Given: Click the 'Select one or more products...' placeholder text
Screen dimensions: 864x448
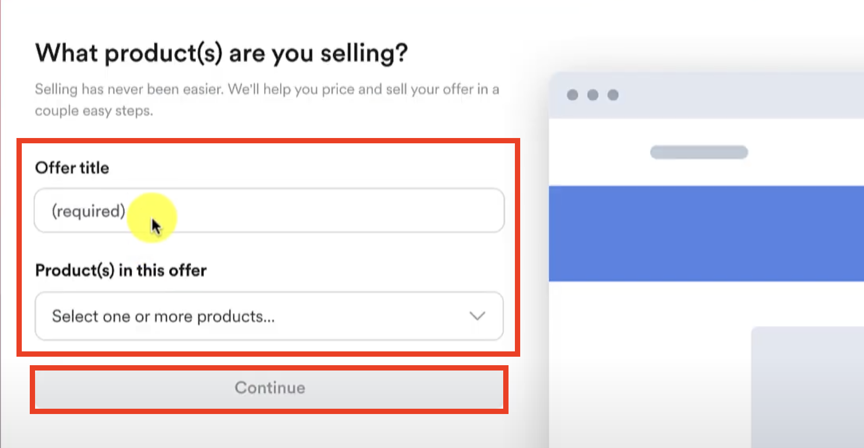Looking at the screenshot, I should click(x=163, y=316).
